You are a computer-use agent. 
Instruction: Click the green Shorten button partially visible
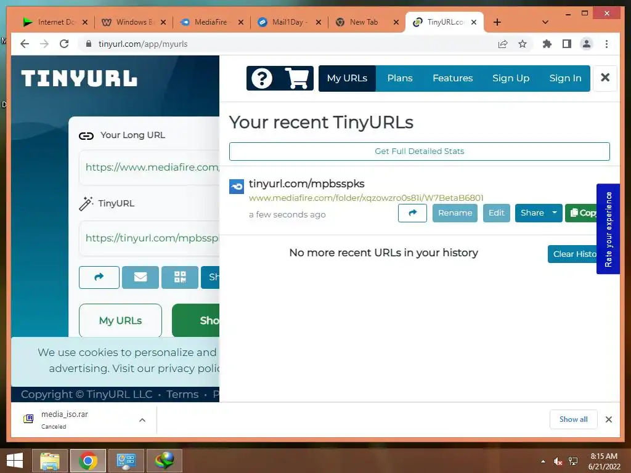(x=195, y=320)
